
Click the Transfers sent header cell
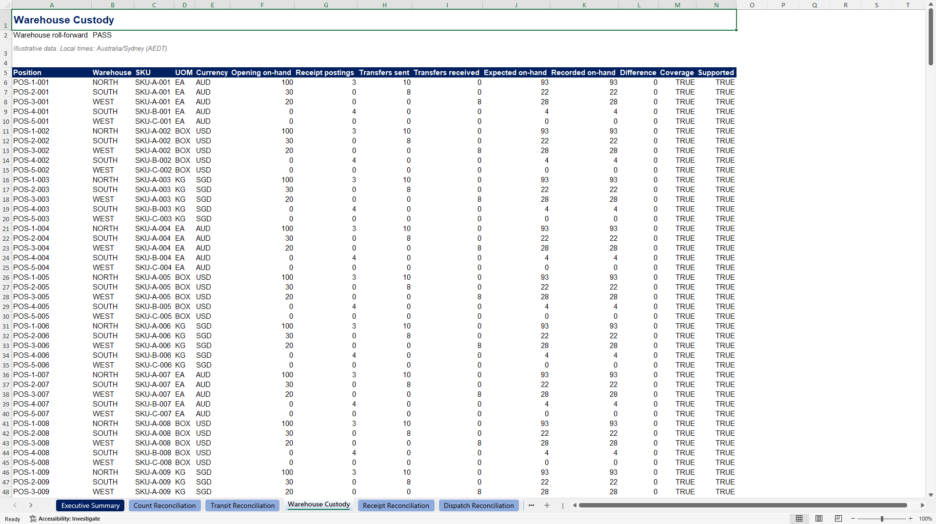(384, 73)
